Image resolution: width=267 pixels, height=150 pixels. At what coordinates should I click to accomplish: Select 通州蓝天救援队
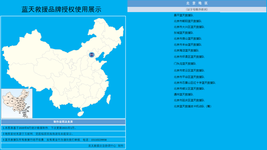(x=184, y=94)
